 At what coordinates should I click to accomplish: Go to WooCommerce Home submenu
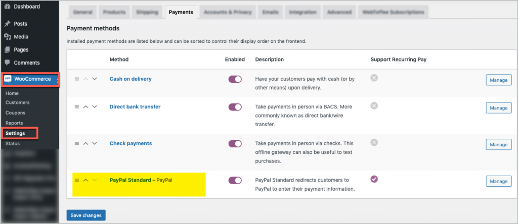point(12,93)
